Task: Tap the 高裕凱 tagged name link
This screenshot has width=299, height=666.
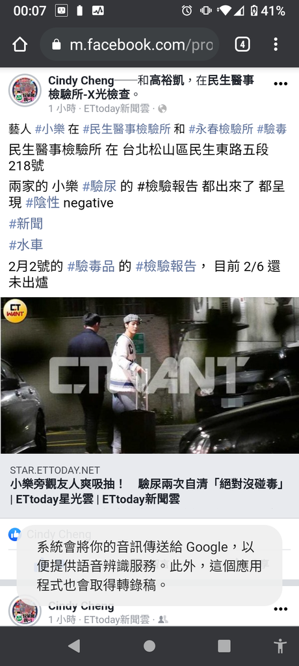Action: [167, 80]
